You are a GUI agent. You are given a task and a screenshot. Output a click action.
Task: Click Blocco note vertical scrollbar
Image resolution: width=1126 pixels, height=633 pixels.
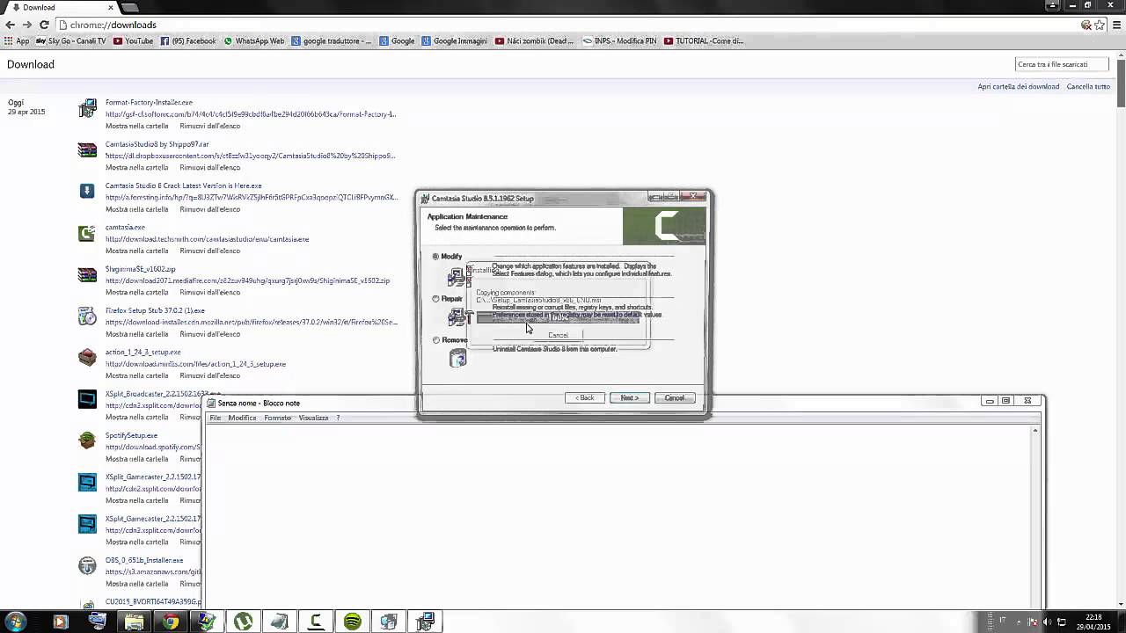[x=1035, y=515]
